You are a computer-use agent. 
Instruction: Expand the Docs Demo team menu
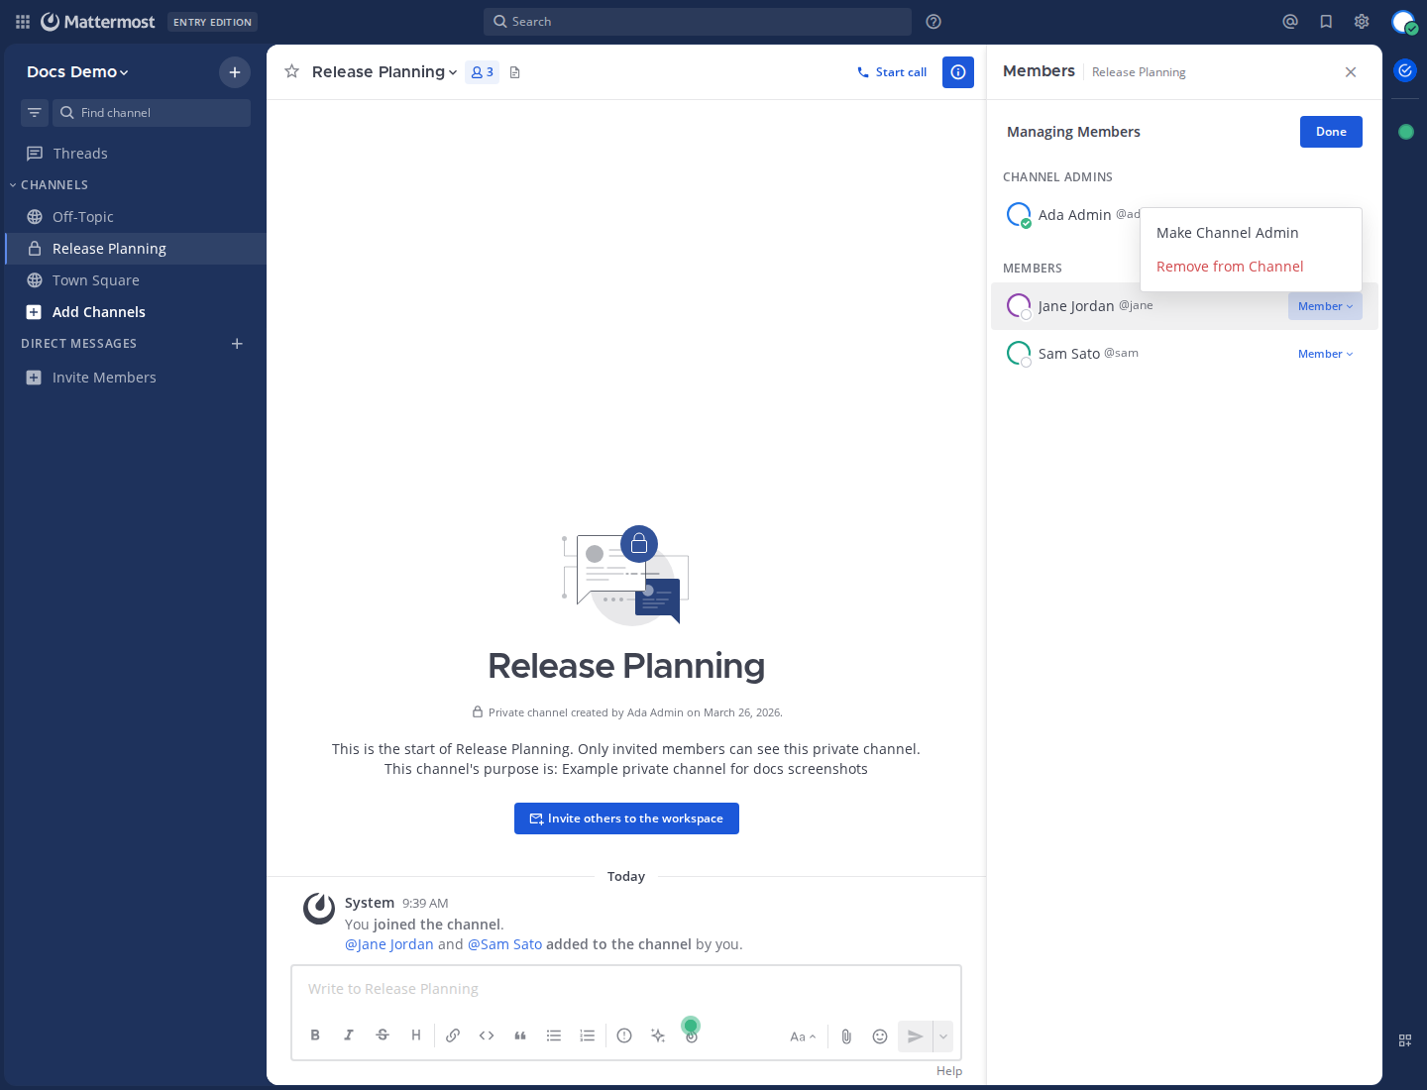coord(77,72)
